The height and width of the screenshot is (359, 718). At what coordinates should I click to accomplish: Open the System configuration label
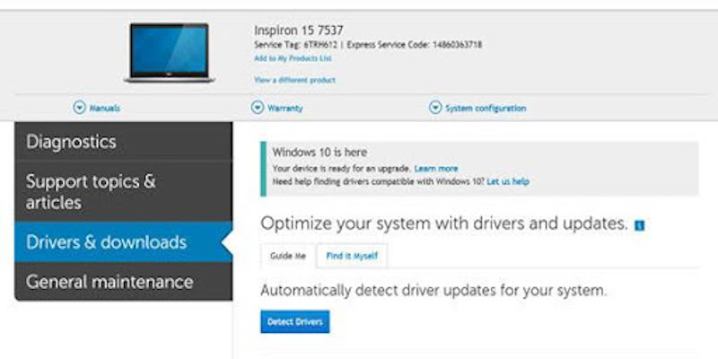click(486, 108)
